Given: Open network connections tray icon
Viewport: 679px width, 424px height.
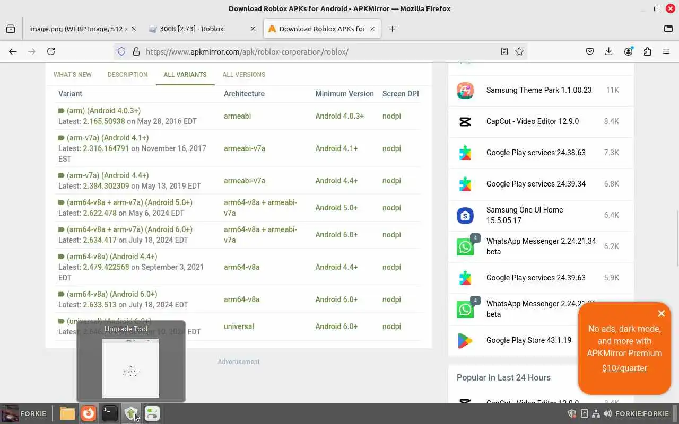Looking at the screenshot, I should pyautogui.click(x=596, y=413).
